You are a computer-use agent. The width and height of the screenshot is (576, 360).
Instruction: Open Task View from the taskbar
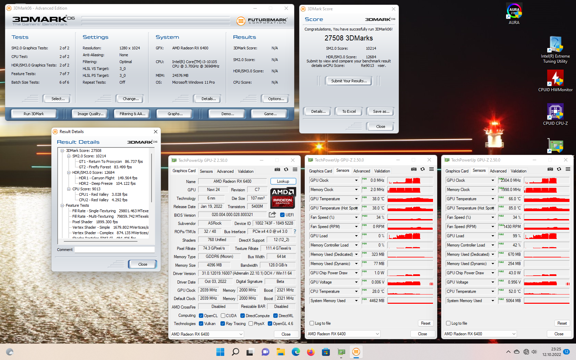[250, 352]
